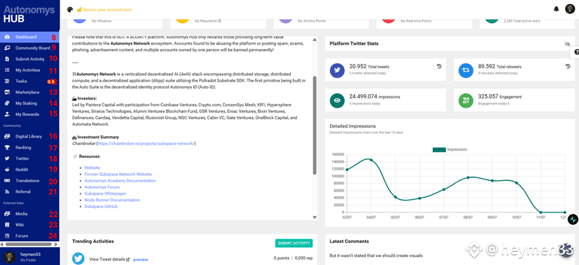Click the '89.592 Total retweets' value
Image resolution: width=579 pixels, height=265 pixels.
coord(499,67)
